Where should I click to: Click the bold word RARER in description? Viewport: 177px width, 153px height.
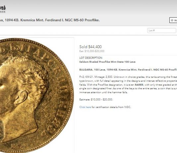139,85
